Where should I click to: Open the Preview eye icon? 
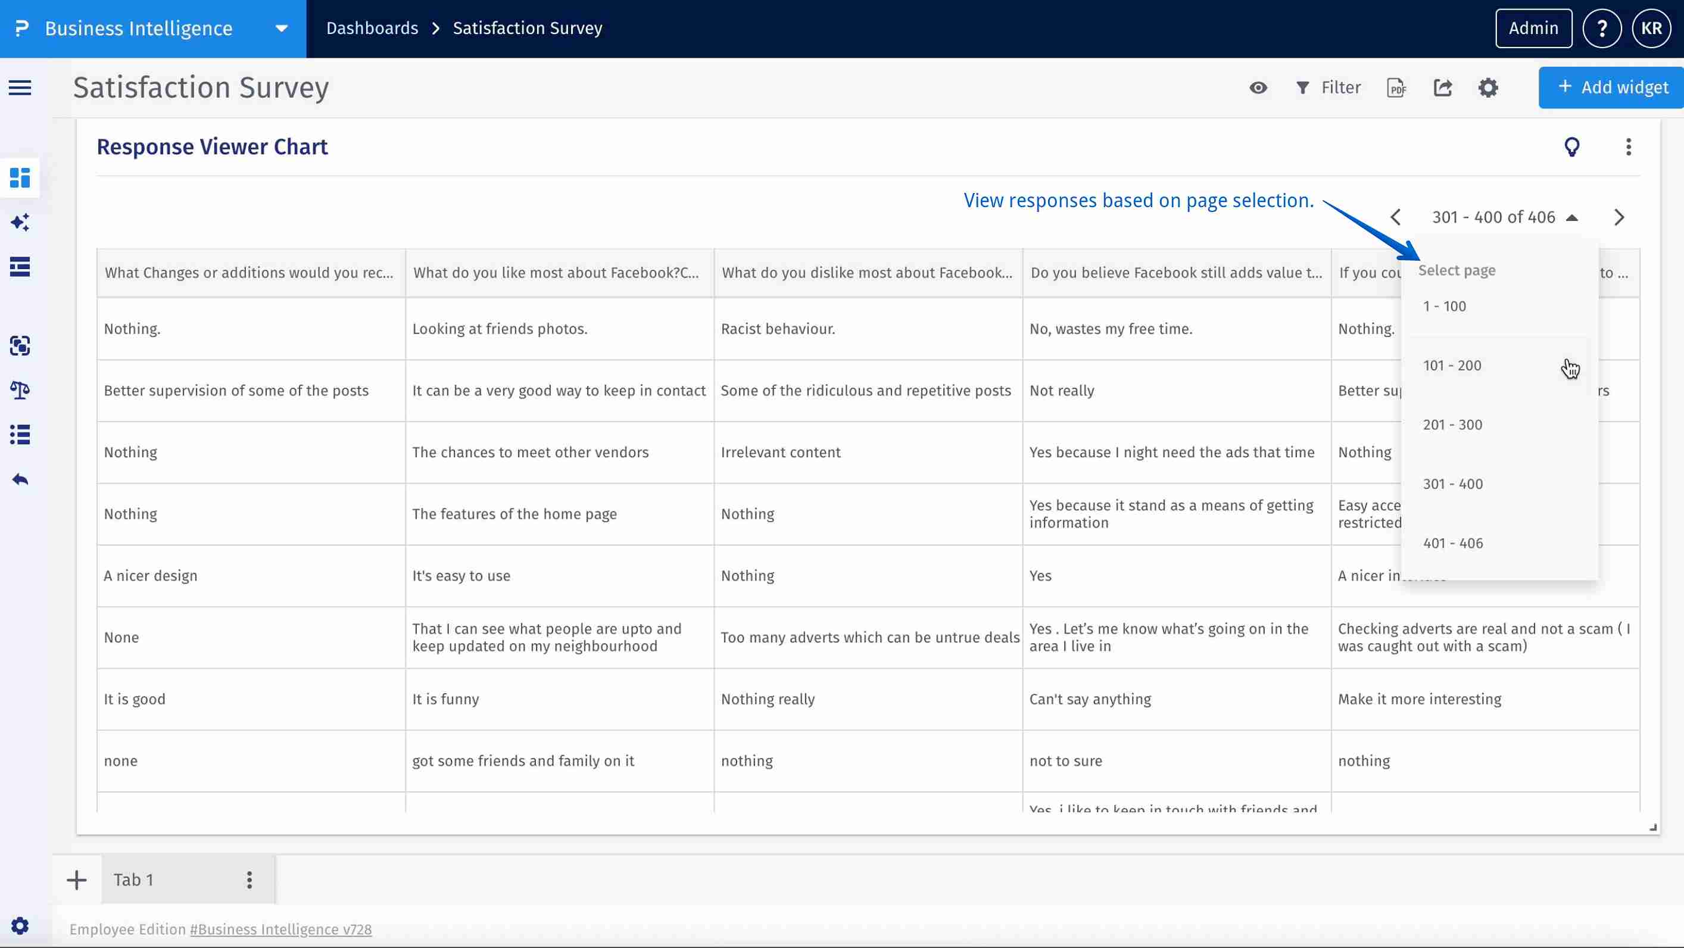pyautogui.click(x=1258, y=87)
